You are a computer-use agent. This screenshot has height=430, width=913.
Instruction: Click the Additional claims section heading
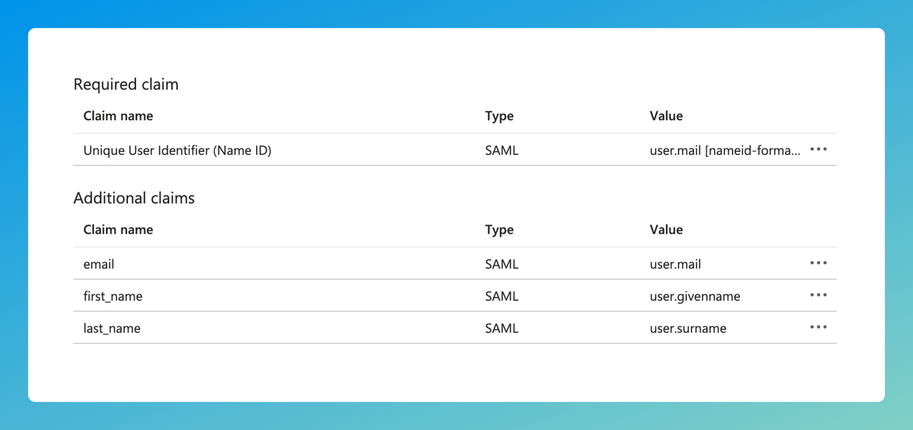click(134, 197)
